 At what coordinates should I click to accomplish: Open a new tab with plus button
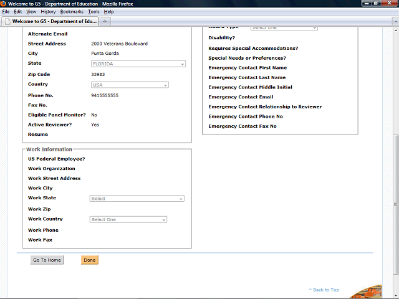(105, 21)
